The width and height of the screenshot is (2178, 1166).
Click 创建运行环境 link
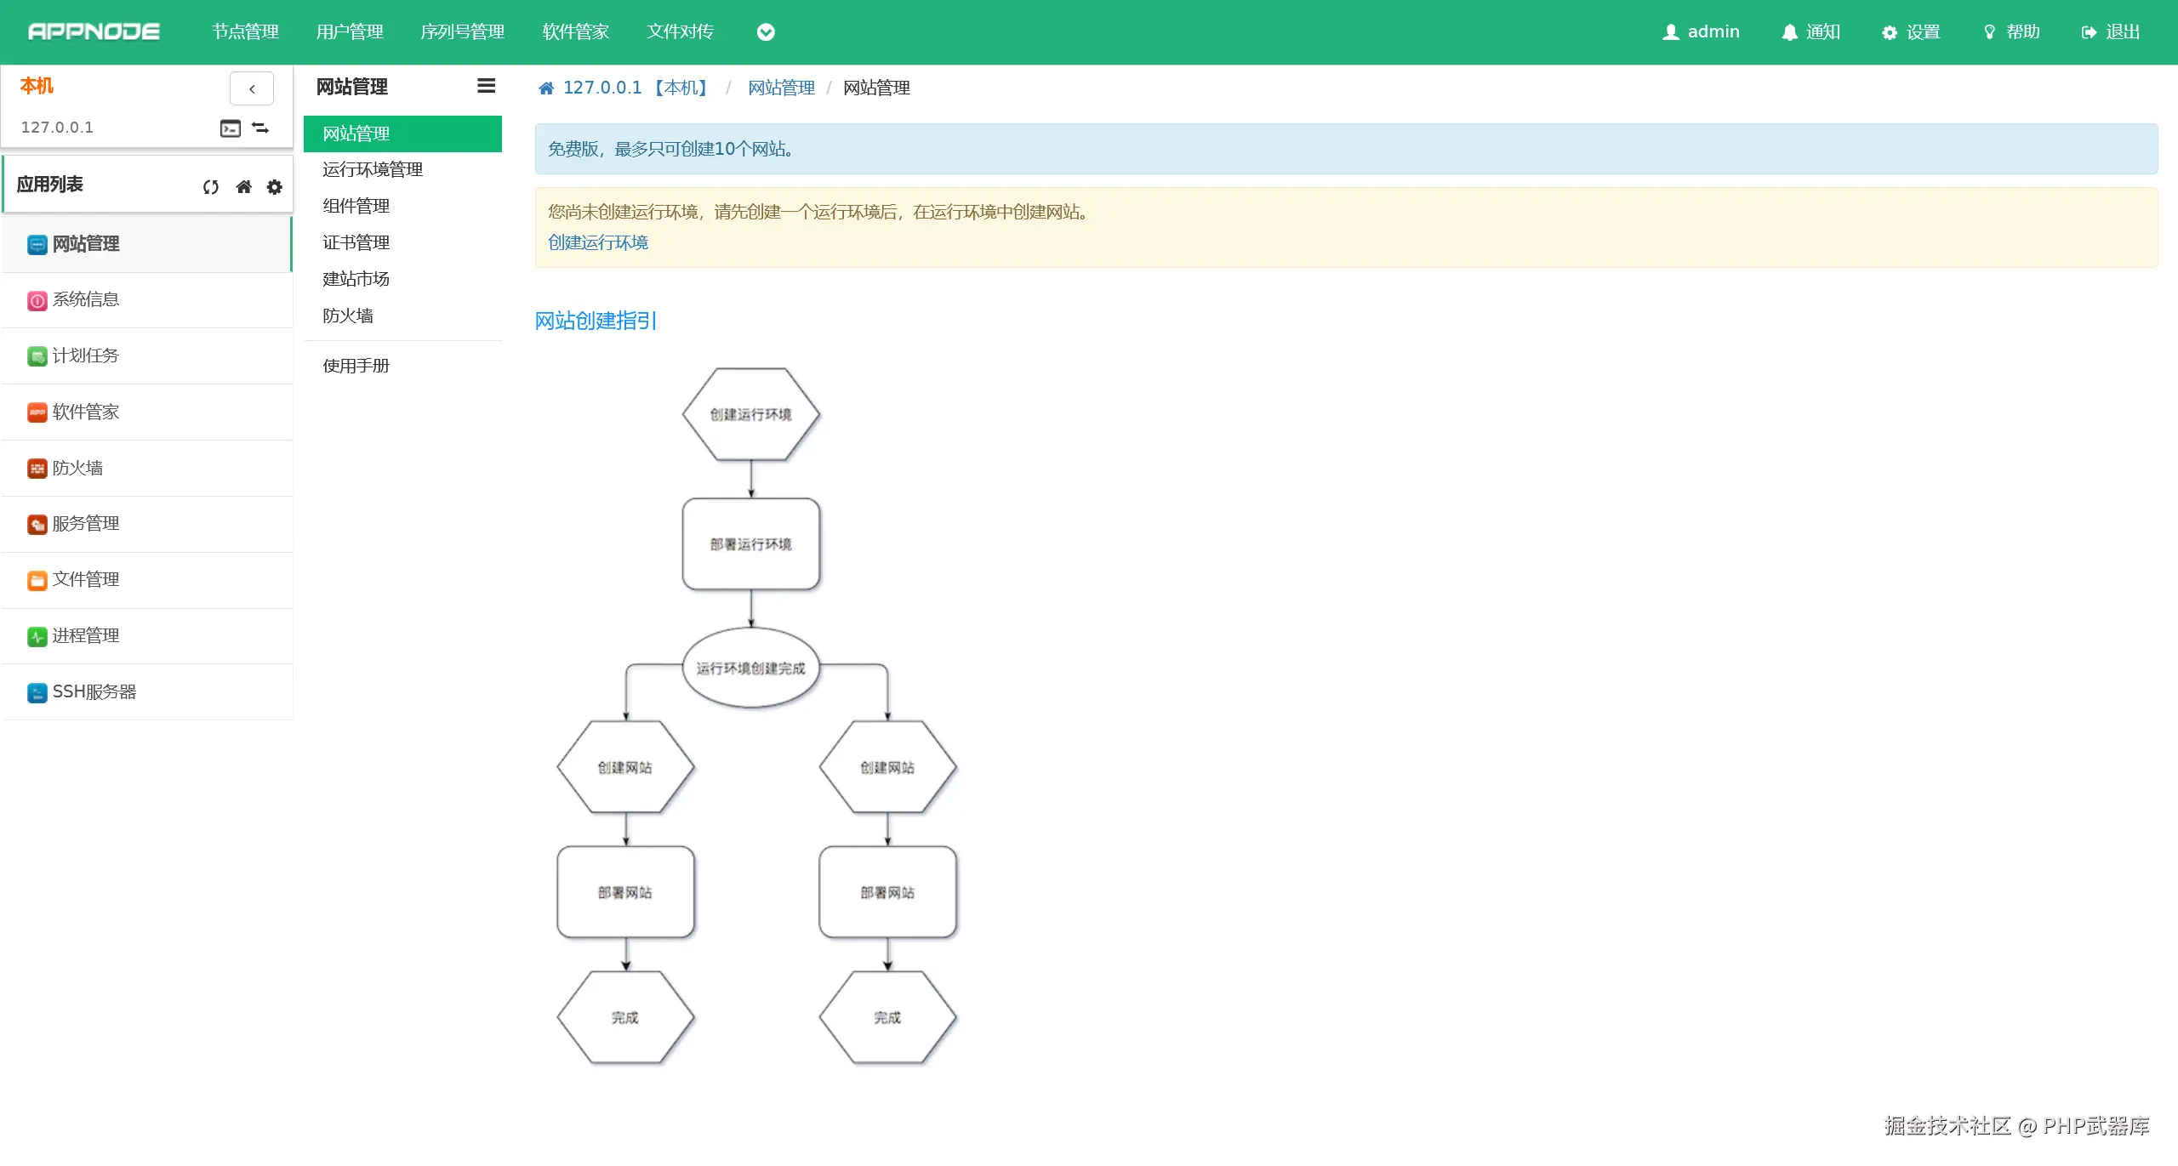tap(598, 242)
